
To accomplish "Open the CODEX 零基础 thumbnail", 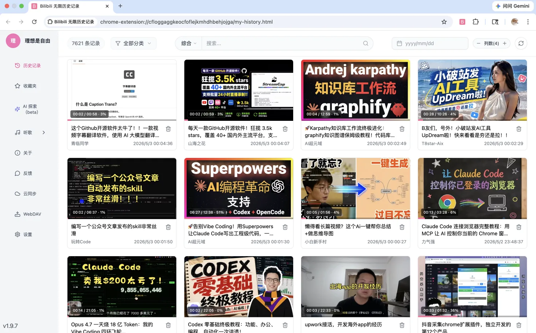I will click(239, 286).
